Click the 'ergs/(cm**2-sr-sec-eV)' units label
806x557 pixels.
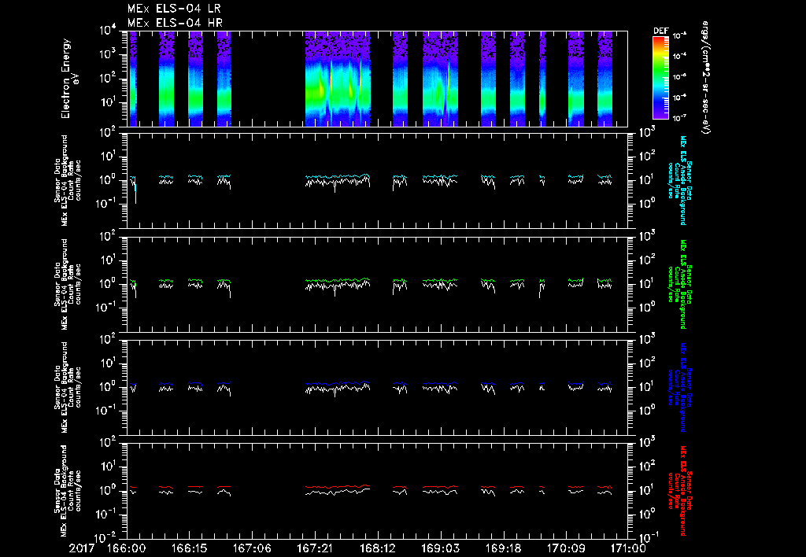(x=706, y=78)
